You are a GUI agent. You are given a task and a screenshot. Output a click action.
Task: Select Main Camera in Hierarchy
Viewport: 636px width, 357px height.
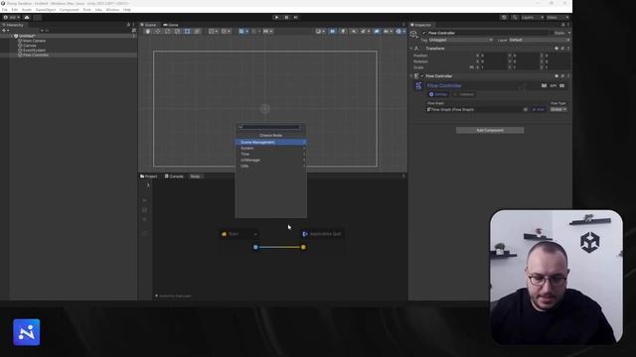click(x=34, y=41)
